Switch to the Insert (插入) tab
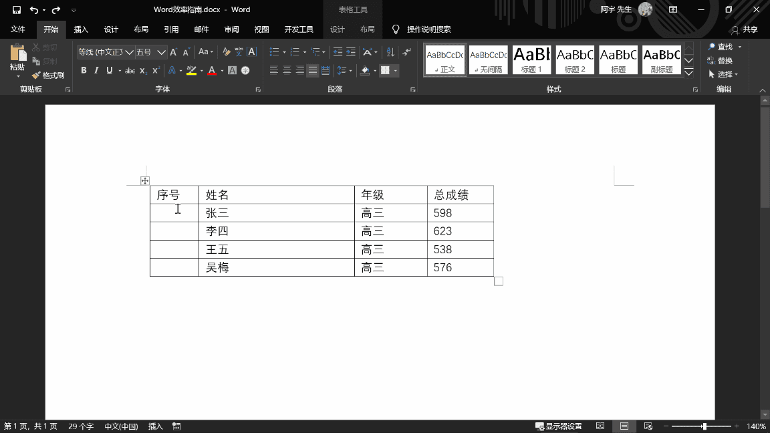This screenshot has height=433, width=770. [x=80, y=29]
